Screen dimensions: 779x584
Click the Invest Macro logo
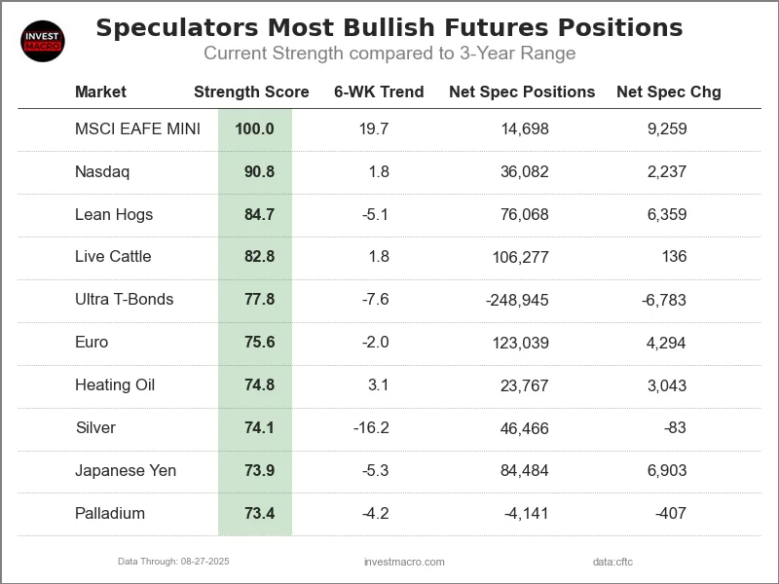(42, 41)
